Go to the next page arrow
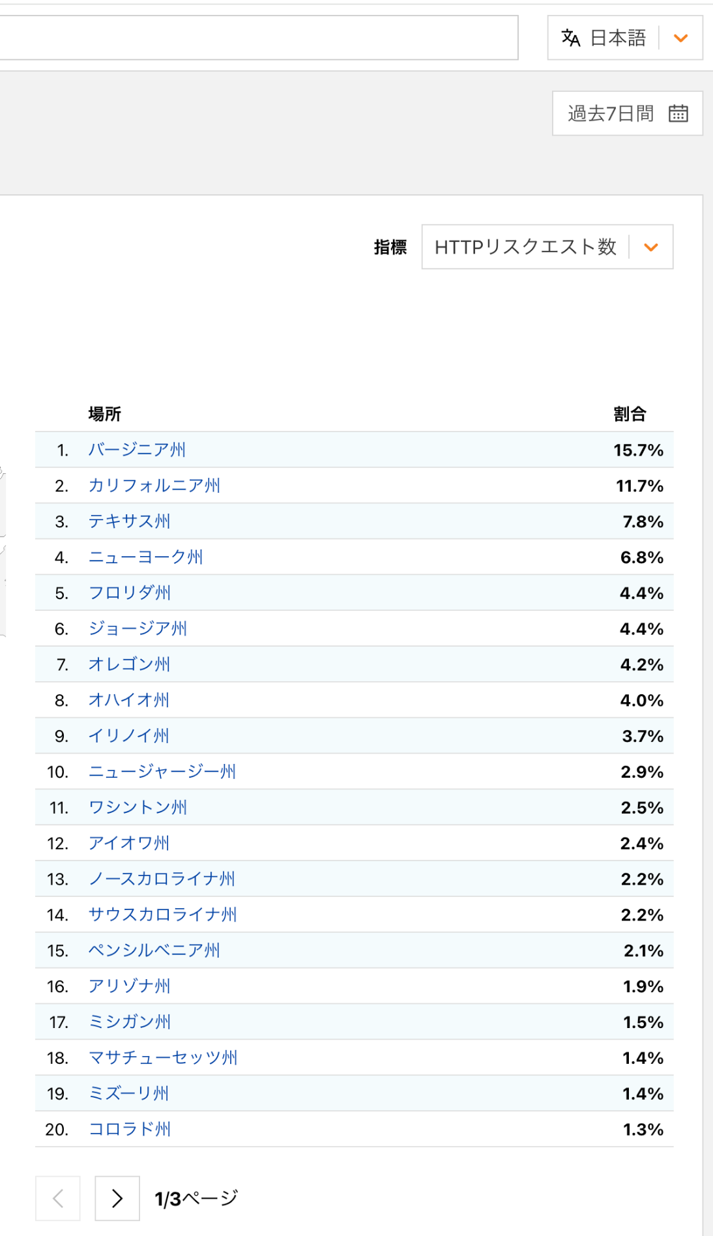Image resolution: width=713 pixels, height=1236 pixels. [x=117, y=1198]
